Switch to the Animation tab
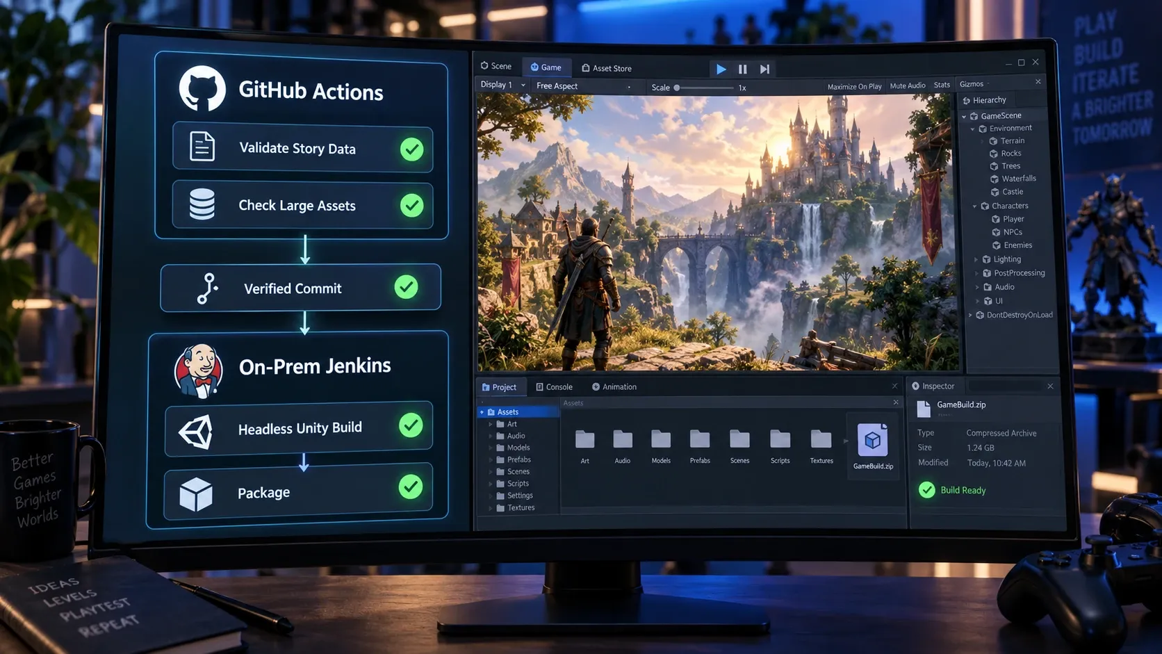The image size is (1162, 654). pyautogui.click(x=614, y=387)
